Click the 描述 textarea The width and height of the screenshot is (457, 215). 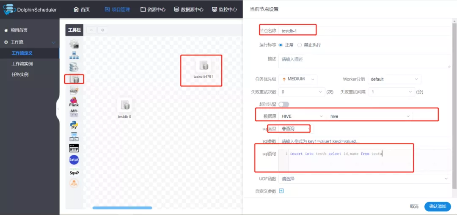point(365,61)
